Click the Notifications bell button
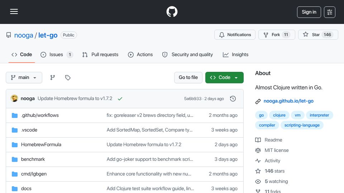Screen dimensions: 344x193 click(235, 35)
